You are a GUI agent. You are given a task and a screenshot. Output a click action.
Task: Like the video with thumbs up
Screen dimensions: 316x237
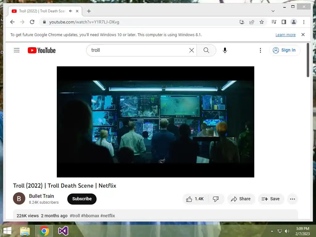coord(195,199)
